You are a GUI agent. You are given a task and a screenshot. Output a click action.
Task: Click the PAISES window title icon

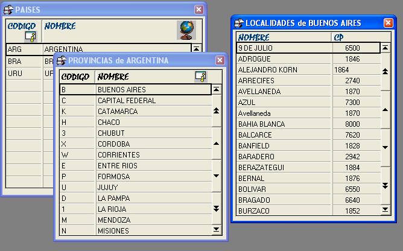coord(8,10)
